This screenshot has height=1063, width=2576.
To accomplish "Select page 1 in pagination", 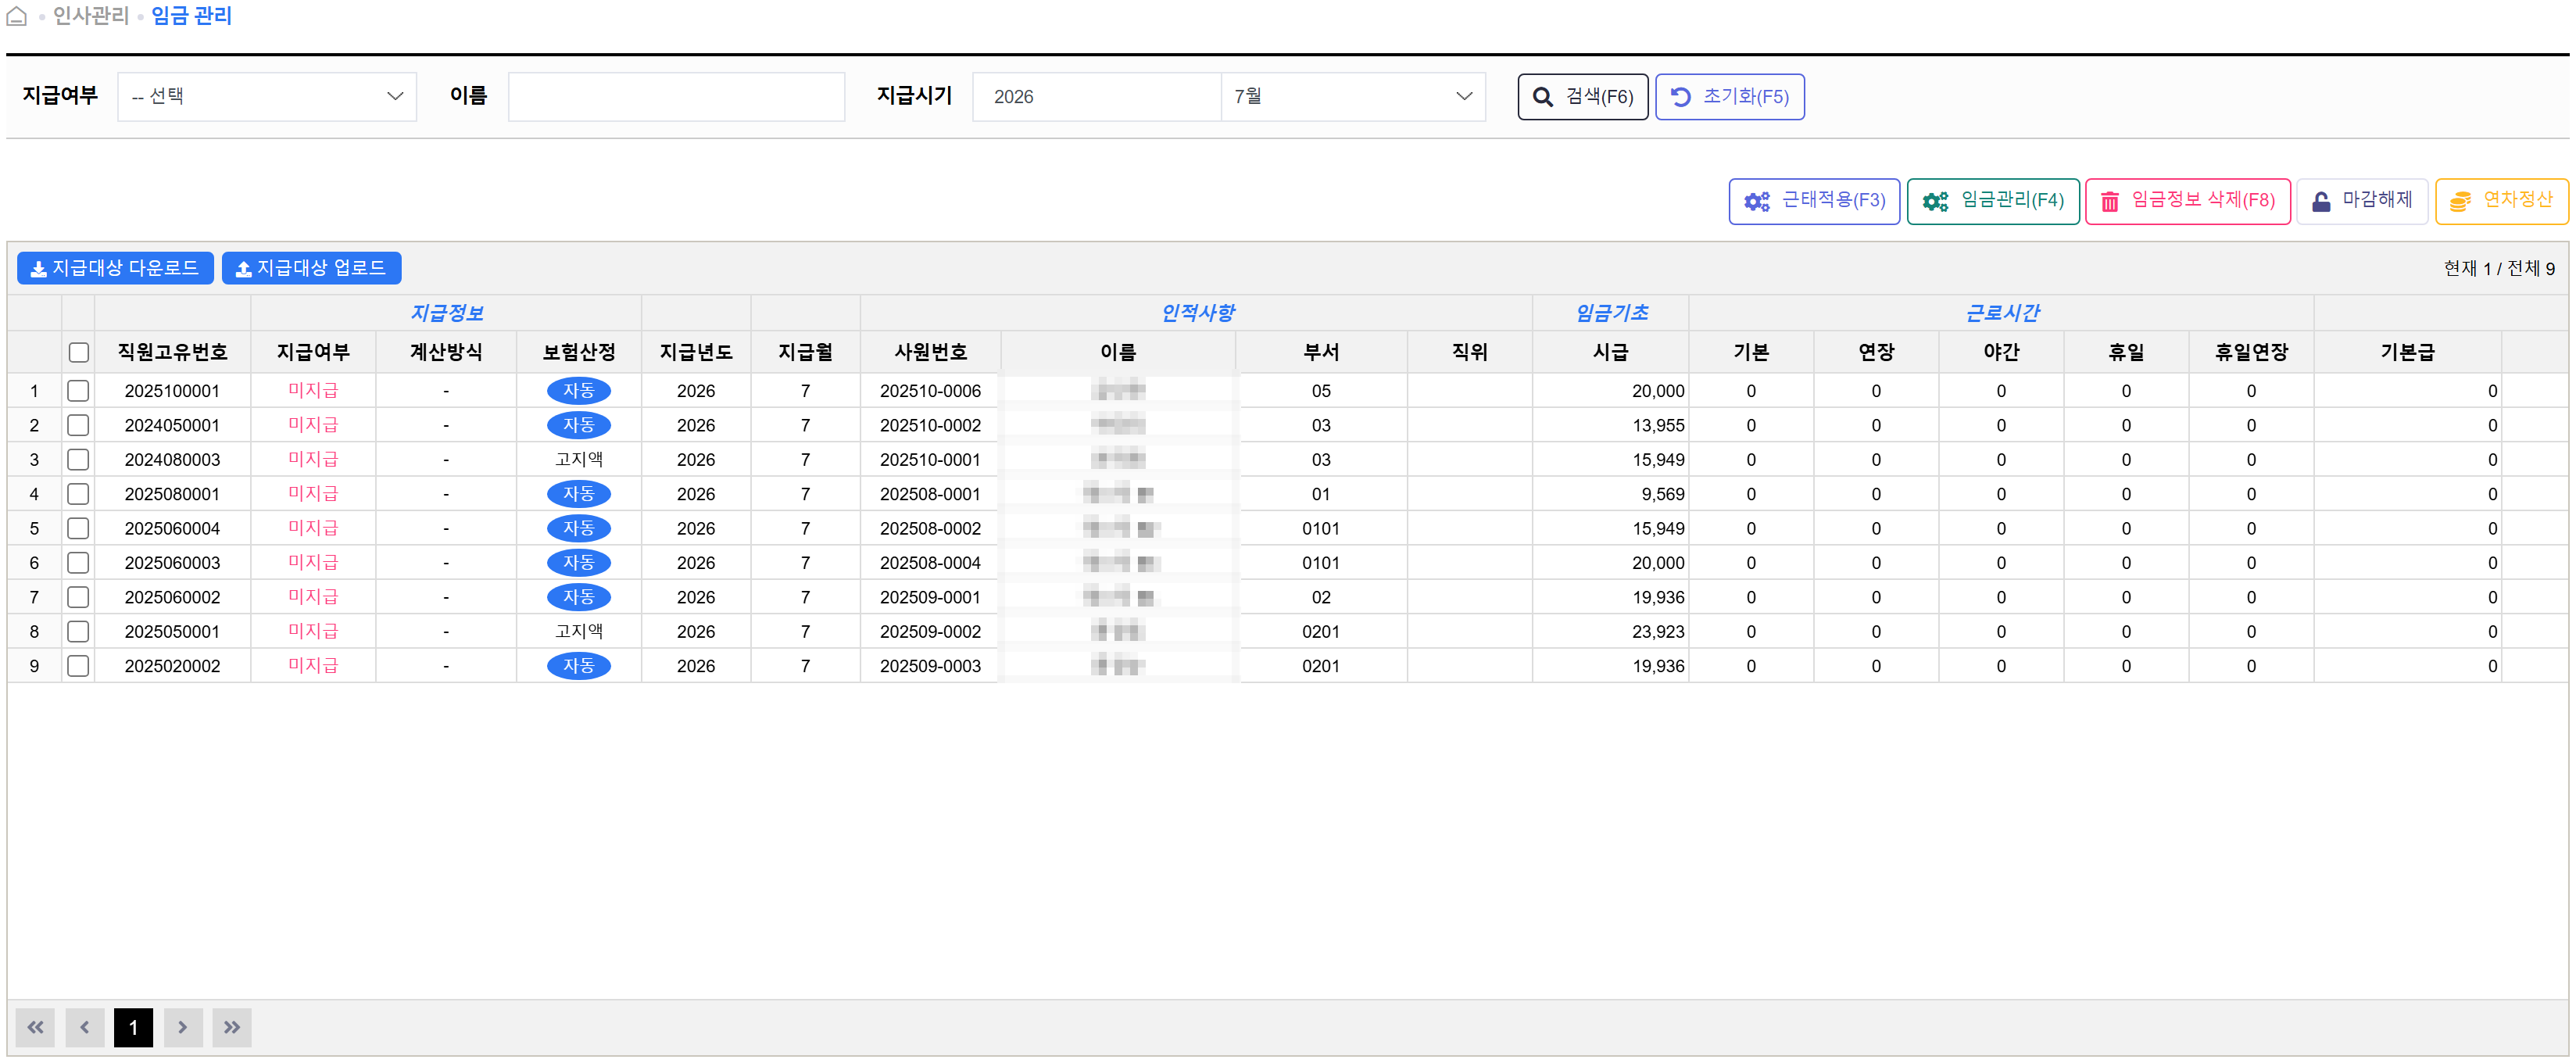I will coord(133,1027).
